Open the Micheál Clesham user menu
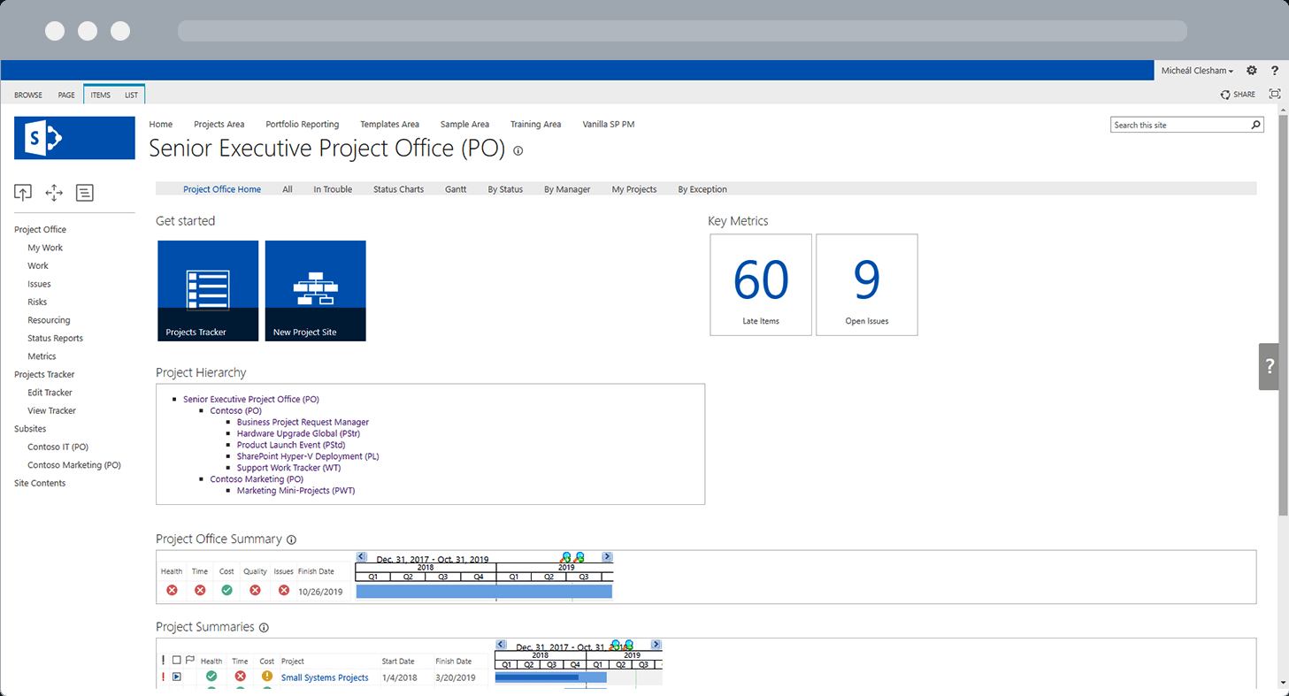Image resolution: width=1289 pixels, height=696 pixels. pyautogui.click(x=1196, y=70)
